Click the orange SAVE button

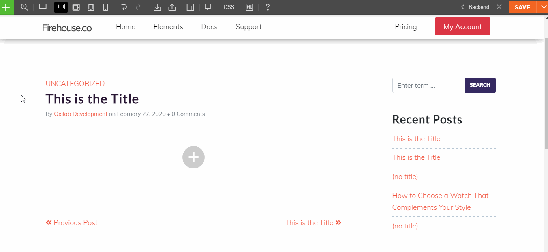[522, 7]
